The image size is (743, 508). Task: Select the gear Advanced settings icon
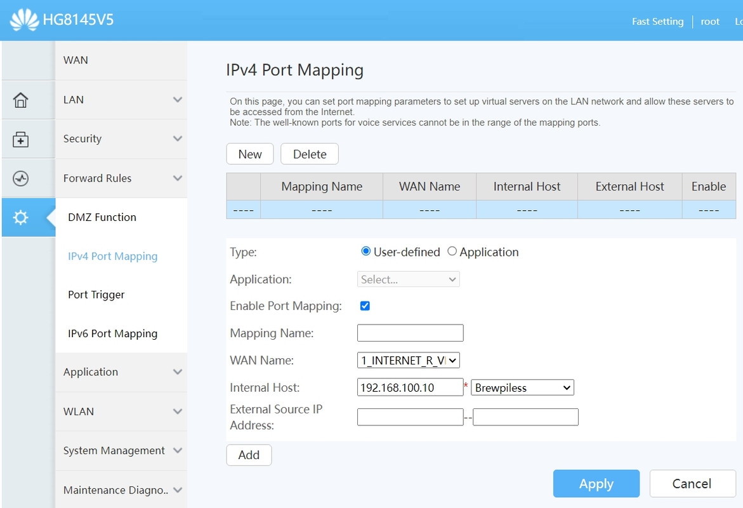pyautogui.click(x=20, y=218)
